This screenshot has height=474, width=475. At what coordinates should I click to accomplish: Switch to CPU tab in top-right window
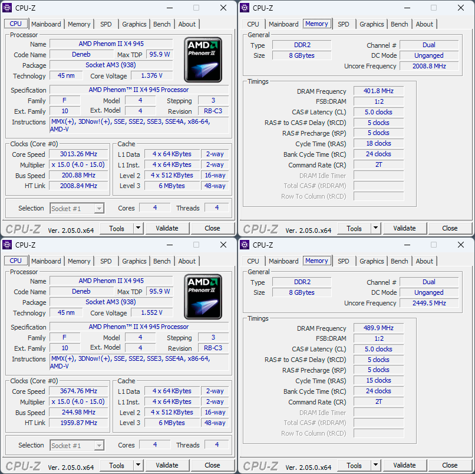click(x=253, y=24)
